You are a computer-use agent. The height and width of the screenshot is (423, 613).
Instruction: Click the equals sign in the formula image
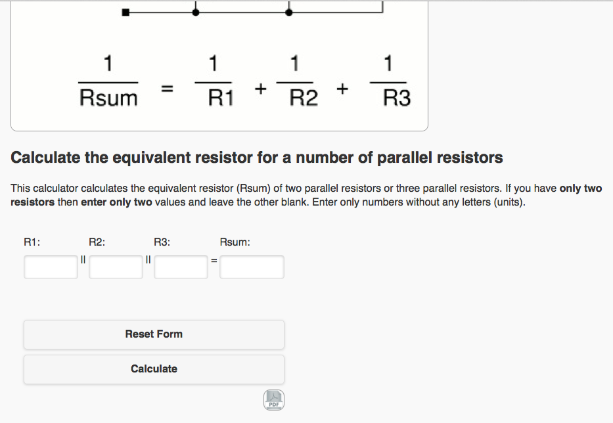(168, 87)
